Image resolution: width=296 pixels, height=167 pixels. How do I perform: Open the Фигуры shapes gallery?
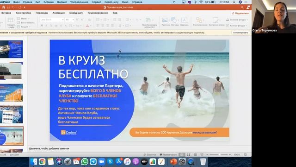pyautogui.click(x=175, y=22)
